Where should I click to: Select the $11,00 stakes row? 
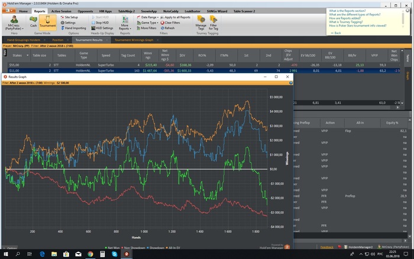202,71
